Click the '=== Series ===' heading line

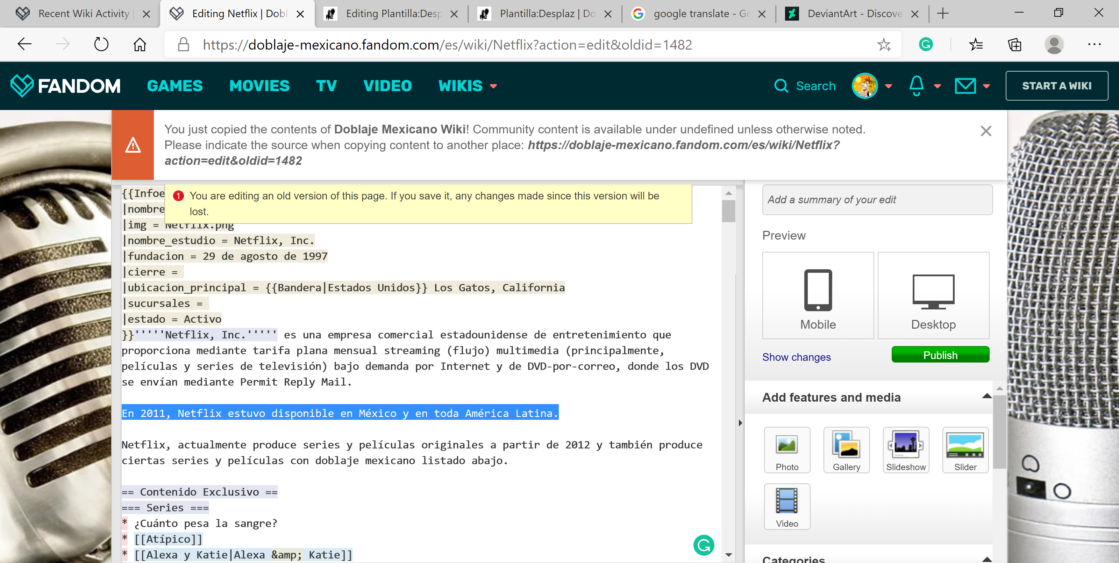click(x=165, y=507)
